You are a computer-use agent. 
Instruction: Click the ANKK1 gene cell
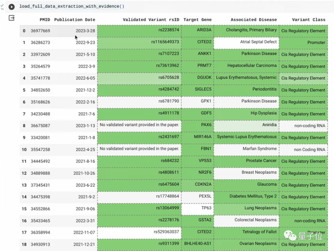(x=197, y=55)
